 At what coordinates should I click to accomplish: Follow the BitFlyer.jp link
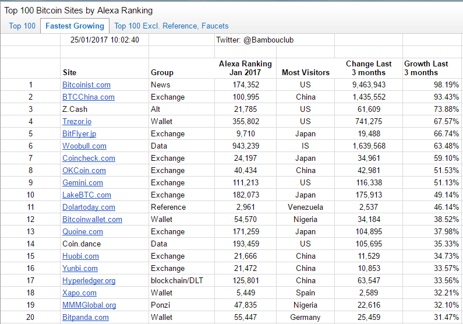tap(79, 134)
